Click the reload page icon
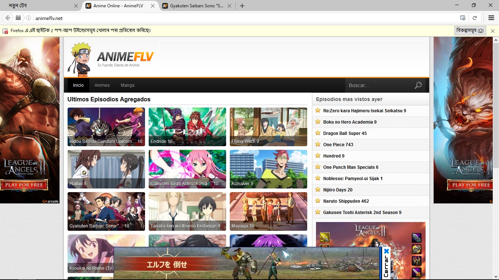The height and width of the screenshot is (280, 499). pos(475,18)
